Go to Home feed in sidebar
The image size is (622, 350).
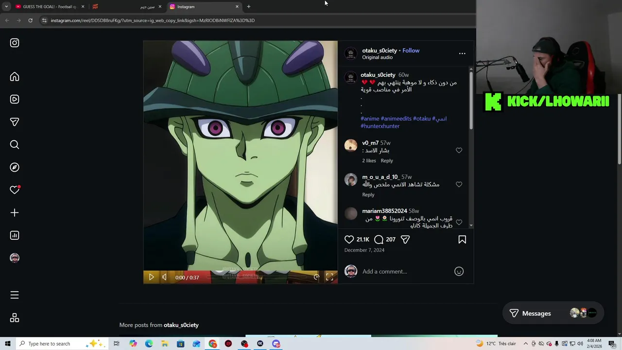click(15, 77)
